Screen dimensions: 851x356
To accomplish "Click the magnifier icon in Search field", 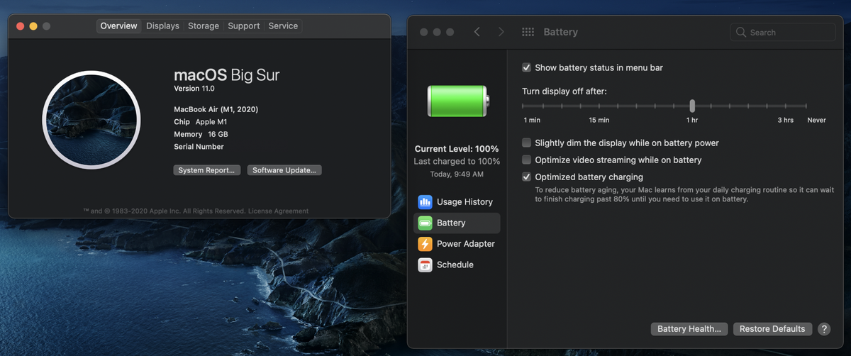I will pos(742,32).
